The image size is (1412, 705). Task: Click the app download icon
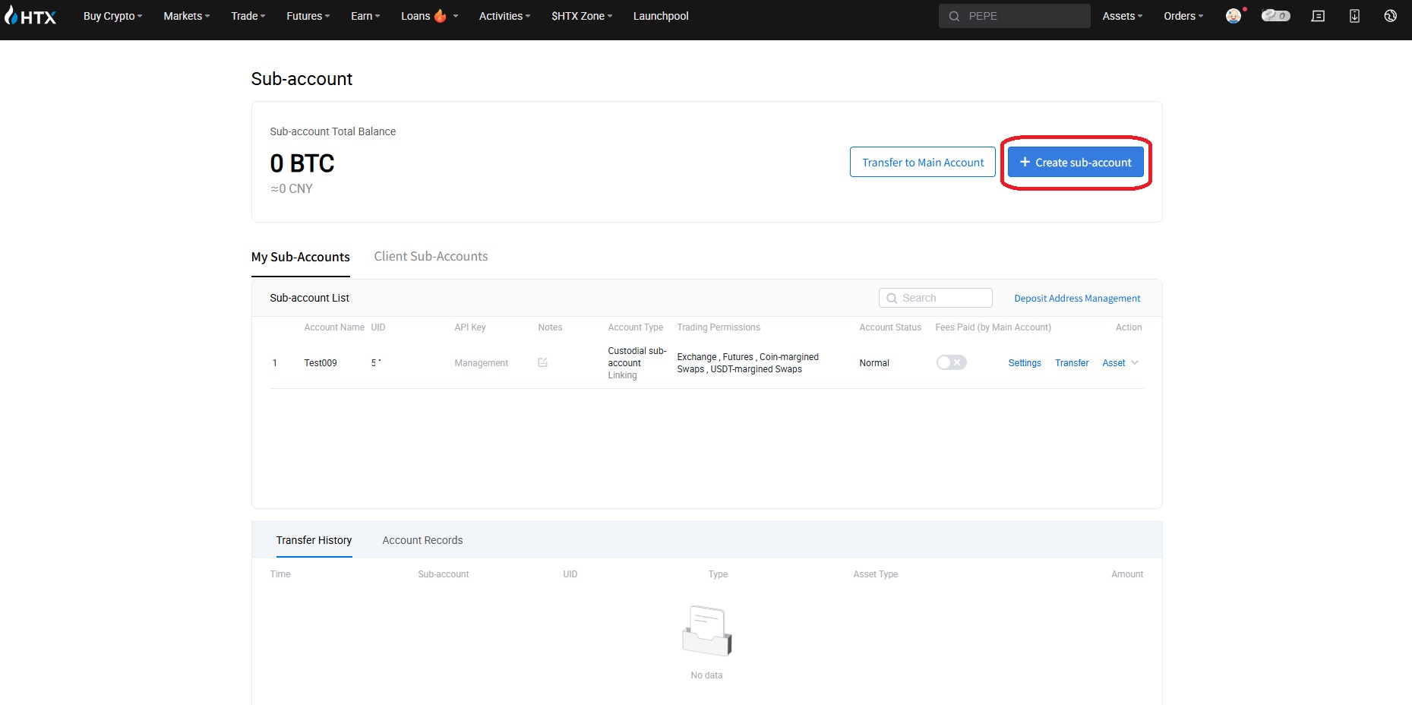[x=1354, y=16]
